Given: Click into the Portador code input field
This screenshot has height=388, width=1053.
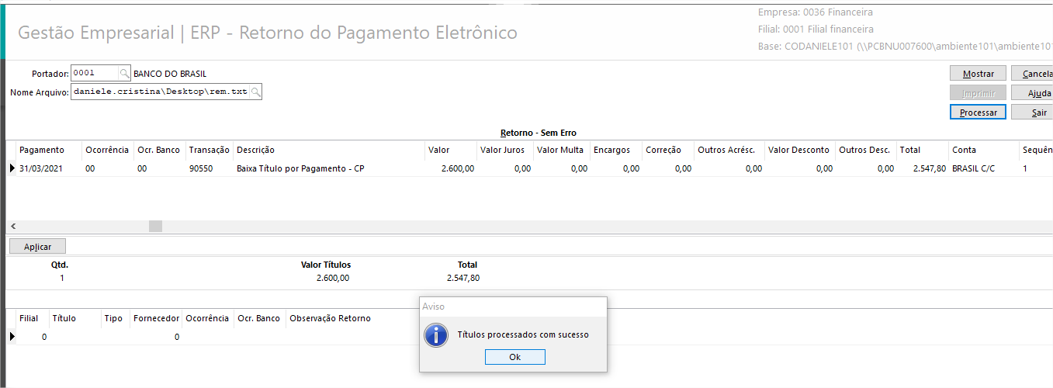Looking at the screenshot, I should pos(94,74).
